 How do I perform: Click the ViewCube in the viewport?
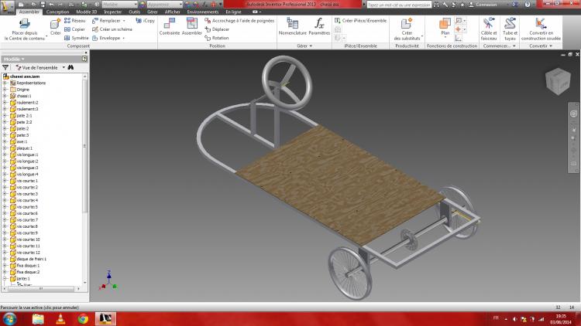click(556, 81)
